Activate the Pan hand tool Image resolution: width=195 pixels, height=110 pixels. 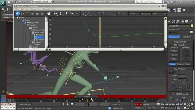pyautogui.click(x=49, y=13)
